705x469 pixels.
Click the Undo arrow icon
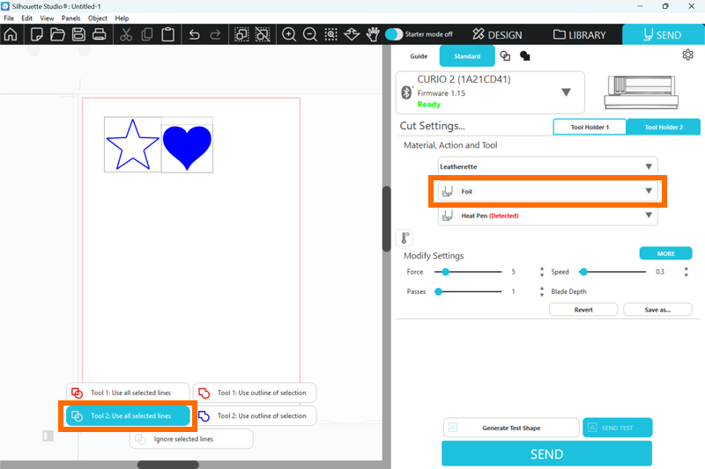click(194, 35)
